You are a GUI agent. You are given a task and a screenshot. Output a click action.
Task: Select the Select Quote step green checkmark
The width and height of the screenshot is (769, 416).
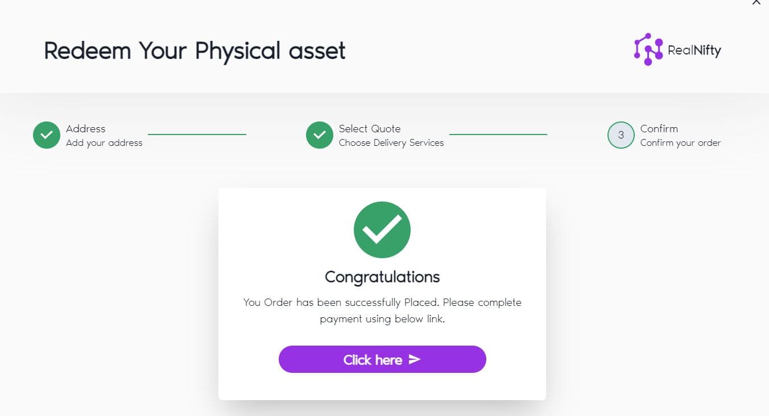tap(320, 135)
